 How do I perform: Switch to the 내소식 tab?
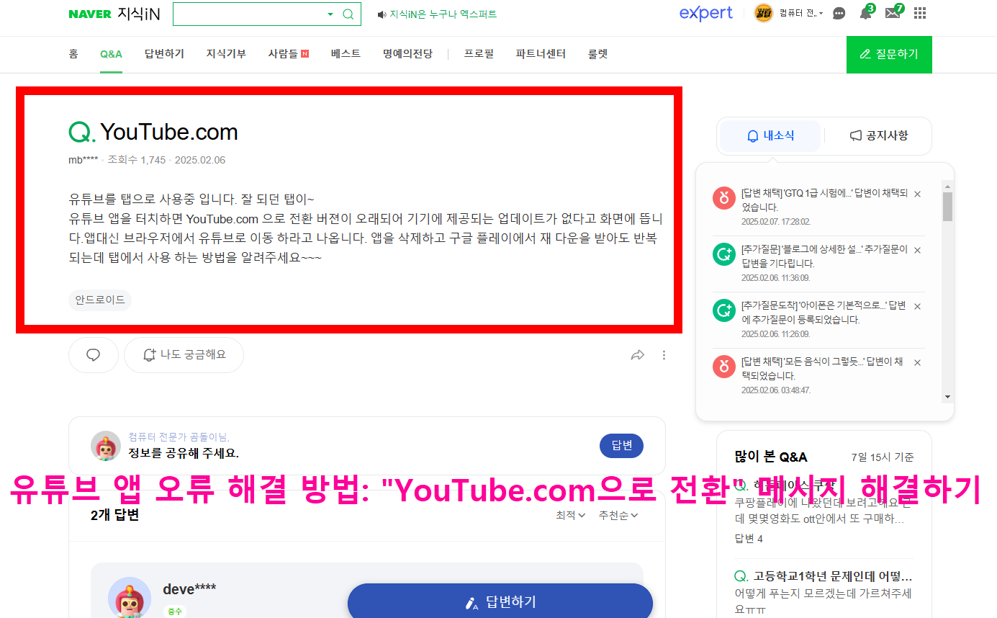tap(770, 135)
